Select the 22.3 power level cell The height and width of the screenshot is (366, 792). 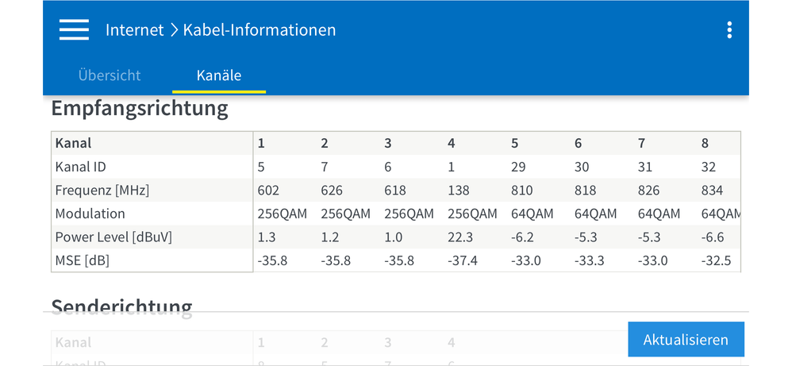point(461,237)
